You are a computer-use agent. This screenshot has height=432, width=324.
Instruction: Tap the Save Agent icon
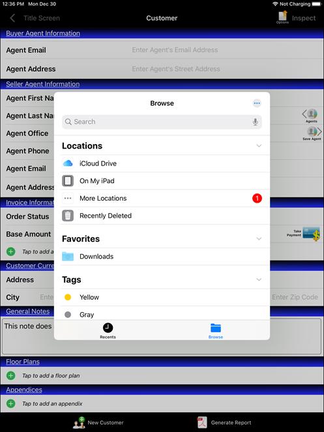coord(312,134)
